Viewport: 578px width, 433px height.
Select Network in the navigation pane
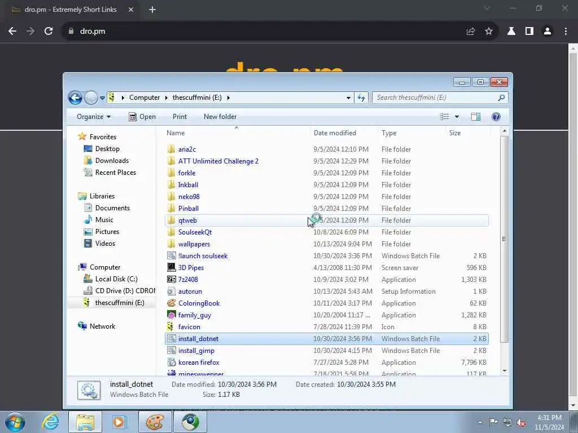103,326
